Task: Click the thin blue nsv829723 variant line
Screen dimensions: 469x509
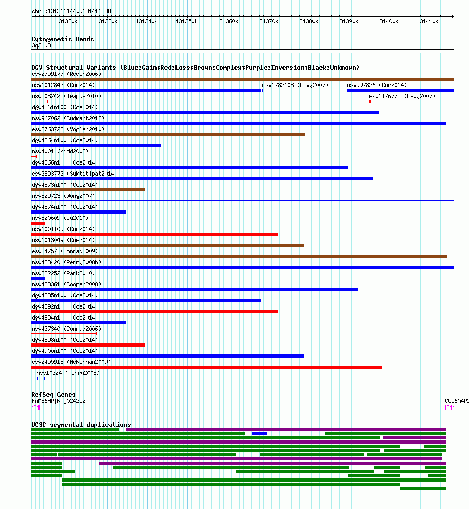Action: [242, 201]
